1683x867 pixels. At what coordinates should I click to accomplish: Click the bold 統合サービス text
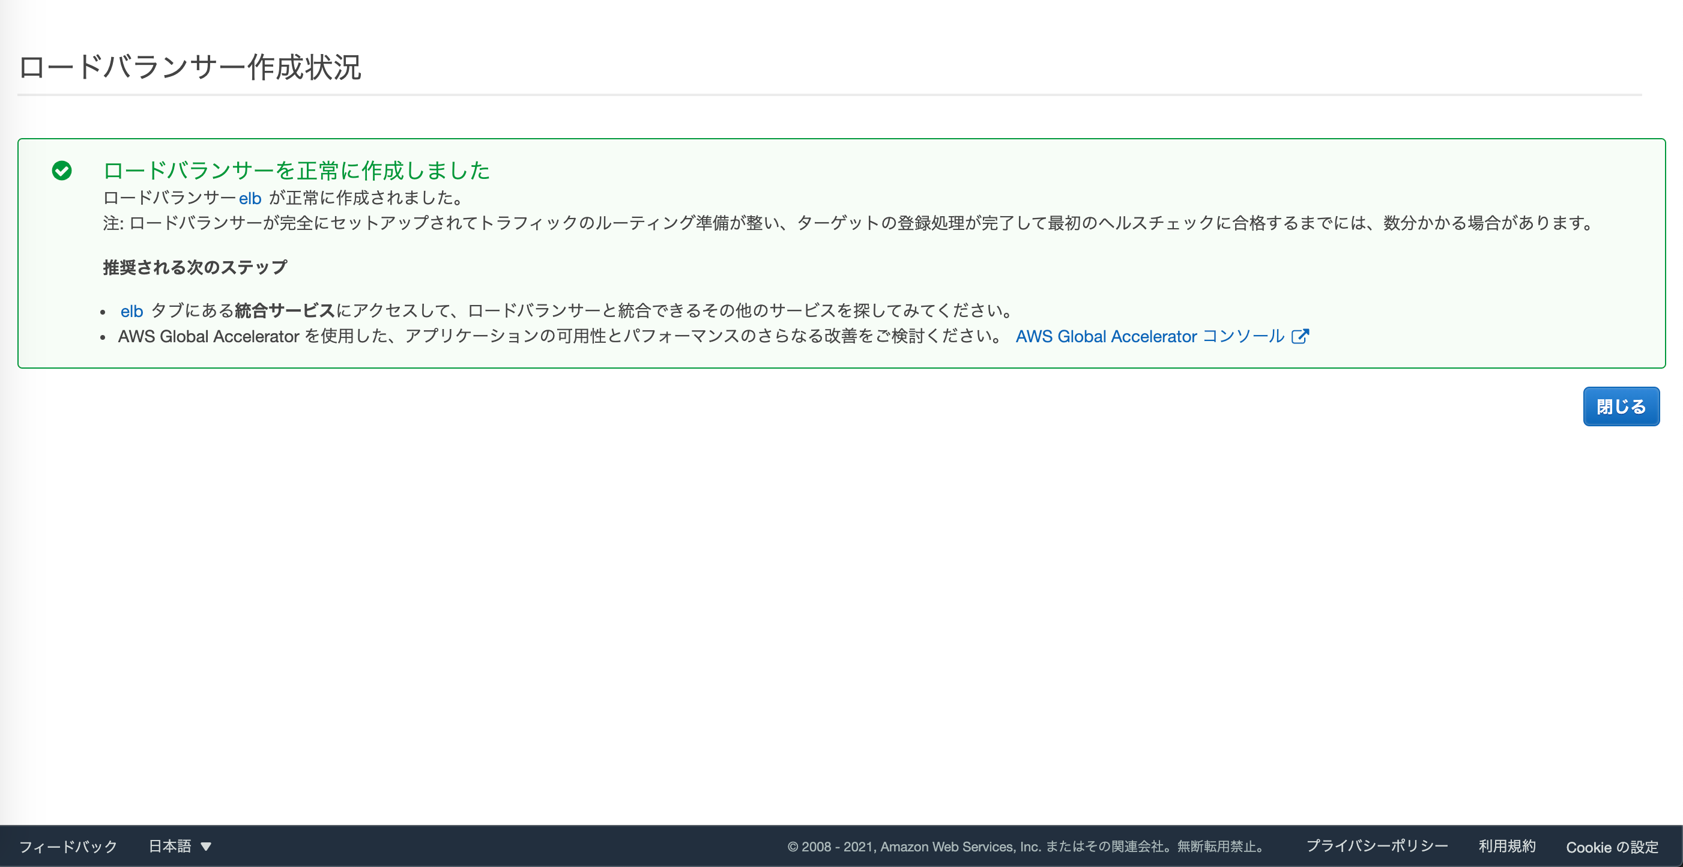point(285,311)
